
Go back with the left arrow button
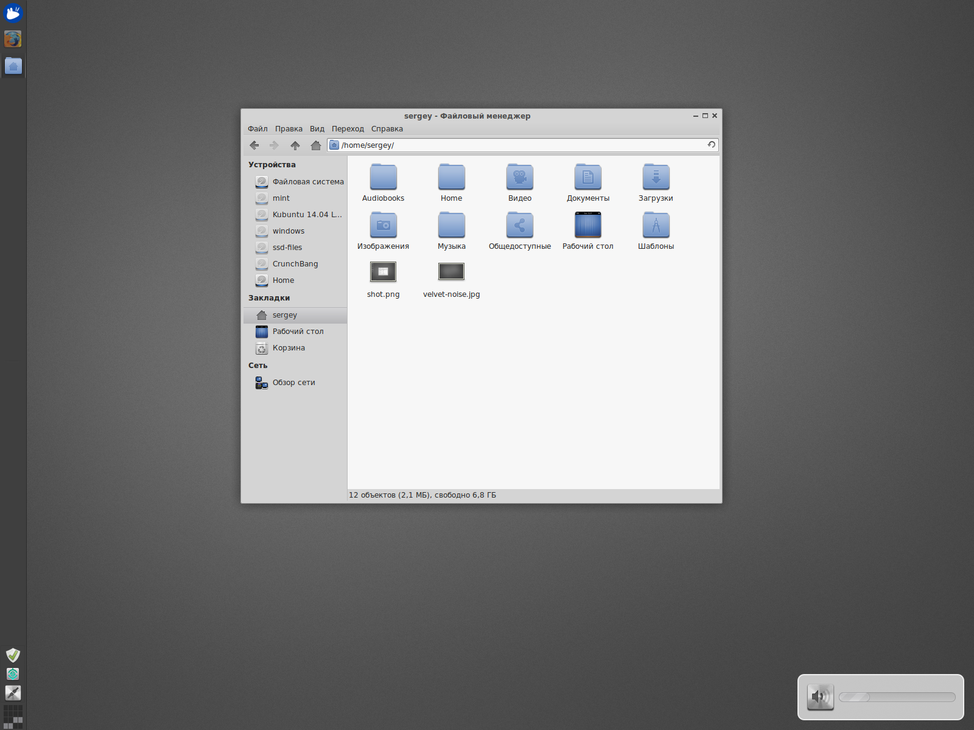click(x=254, y=145)
